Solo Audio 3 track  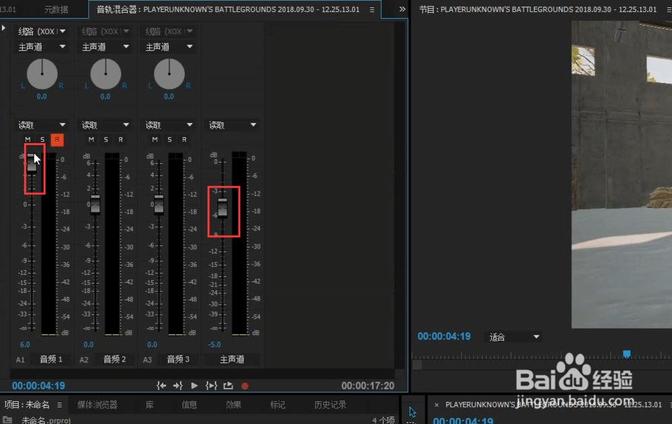click(x=169, y=139)
